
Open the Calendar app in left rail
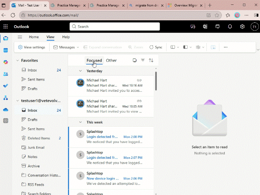point(6,50)
